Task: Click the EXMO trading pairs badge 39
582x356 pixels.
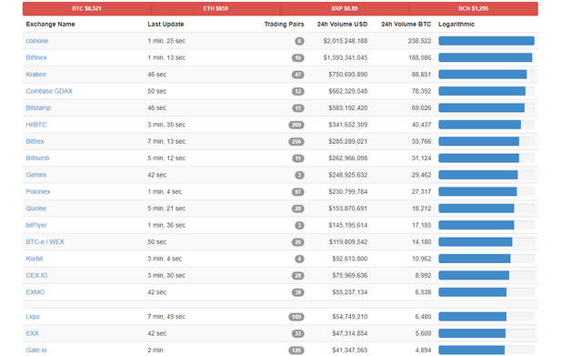Action: click(298, 292)
